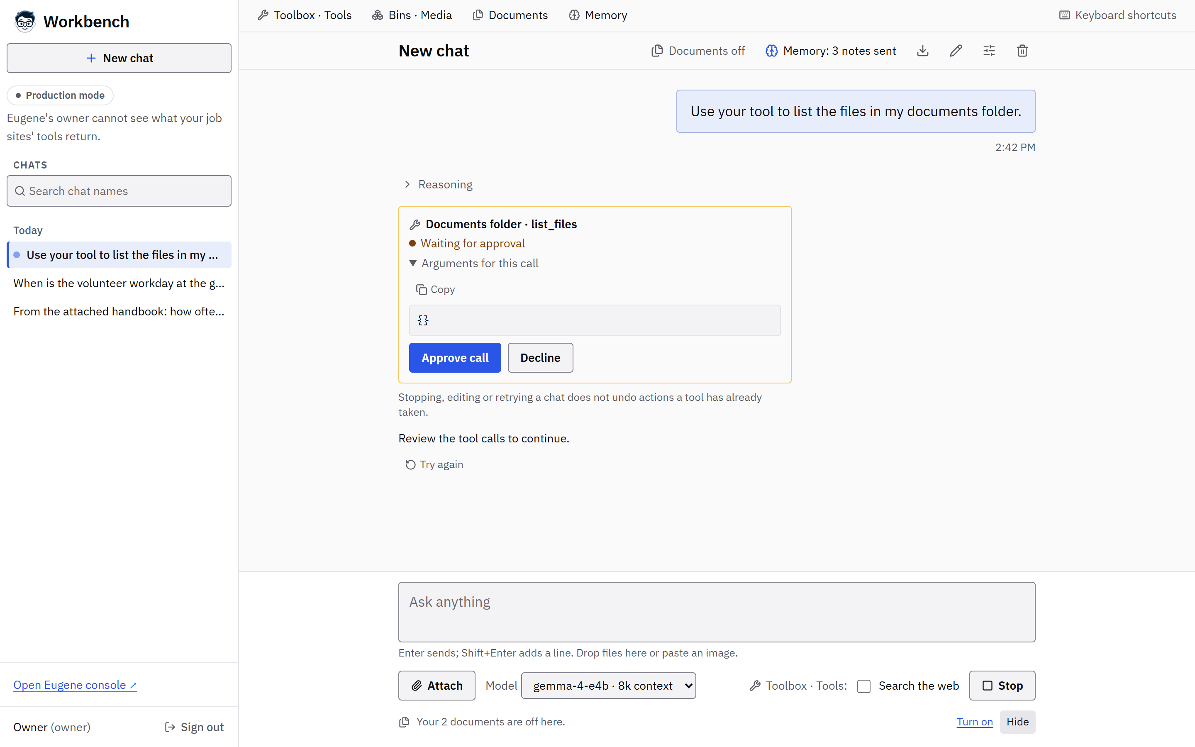Image resolution: width=1195 pixels, height=747 pixels.
Task: Click the wrench icon beside Toolbox · Tools:
Action: click(755, 686)
